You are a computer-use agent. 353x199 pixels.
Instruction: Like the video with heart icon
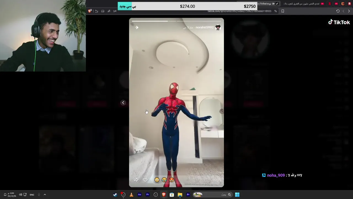145,180
